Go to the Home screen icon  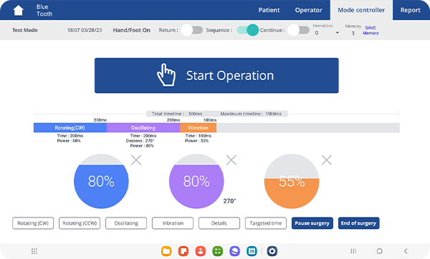[x=19, y=11]
